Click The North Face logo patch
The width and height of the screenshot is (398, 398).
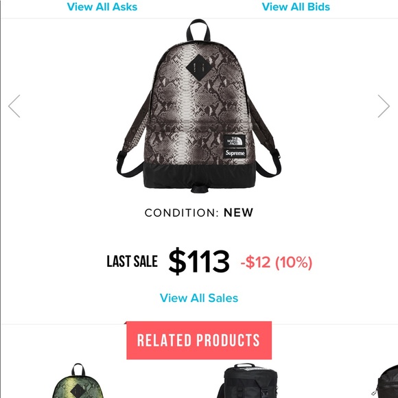pyautogui.click(x=234, y=141)
